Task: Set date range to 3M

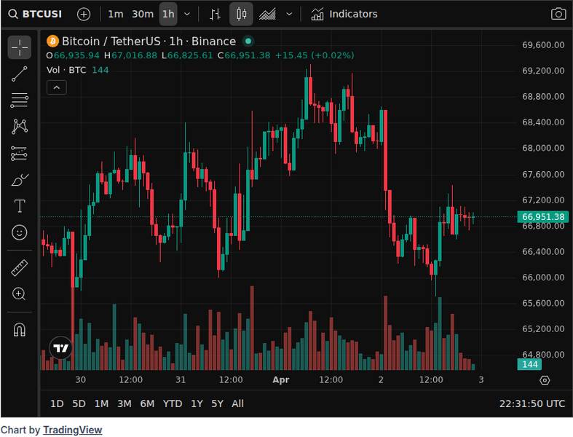Action: [x=125, y=403]
